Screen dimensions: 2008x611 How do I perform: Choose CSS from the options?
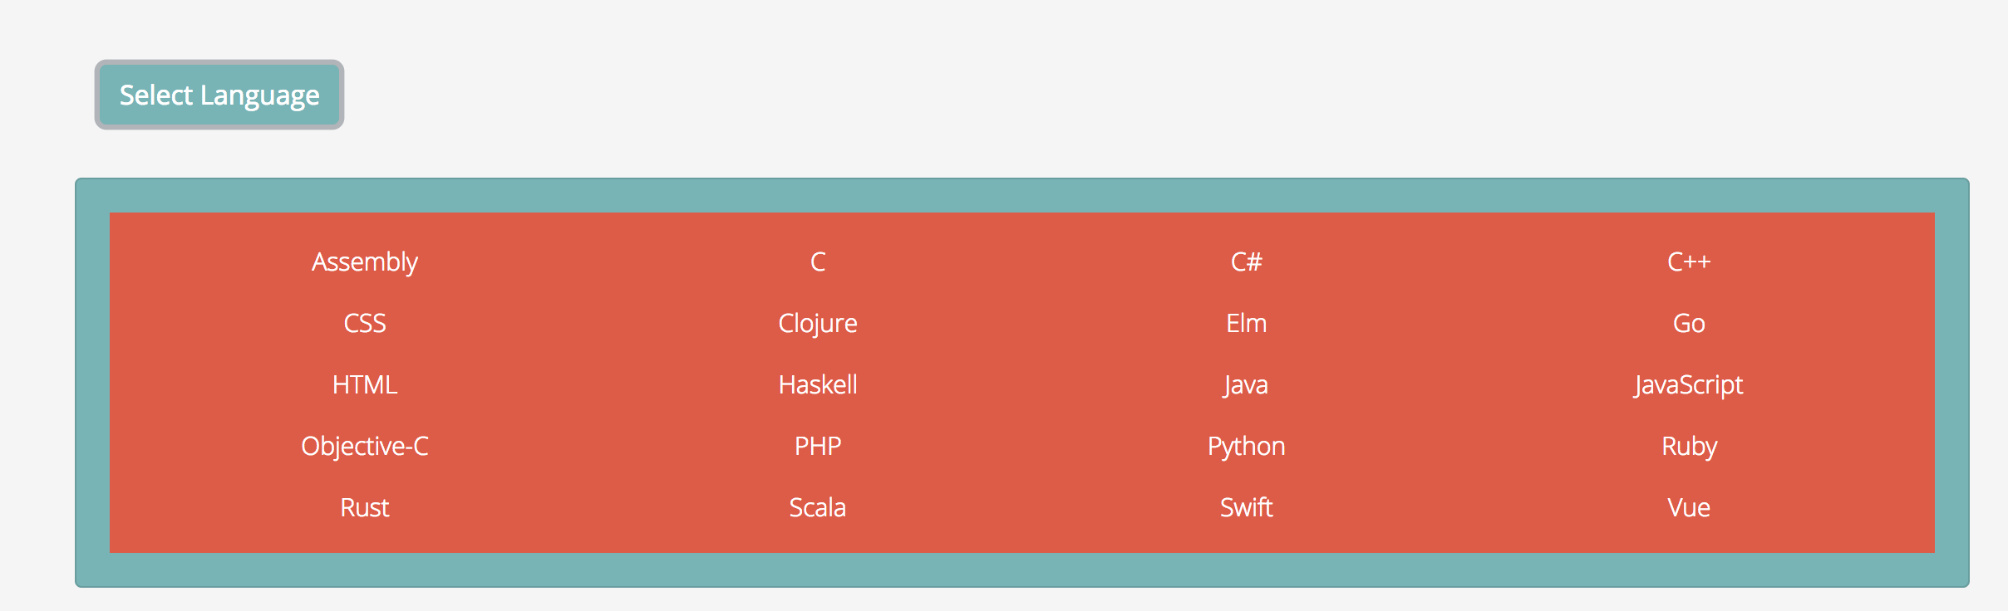click(365, 323)
